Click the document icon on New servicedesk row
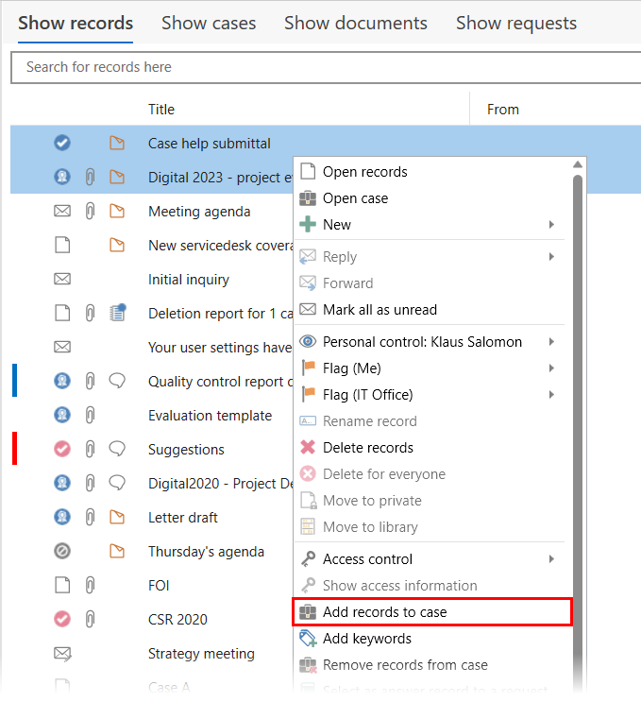Screen dimensions: 641x702 tap(62, 245)
